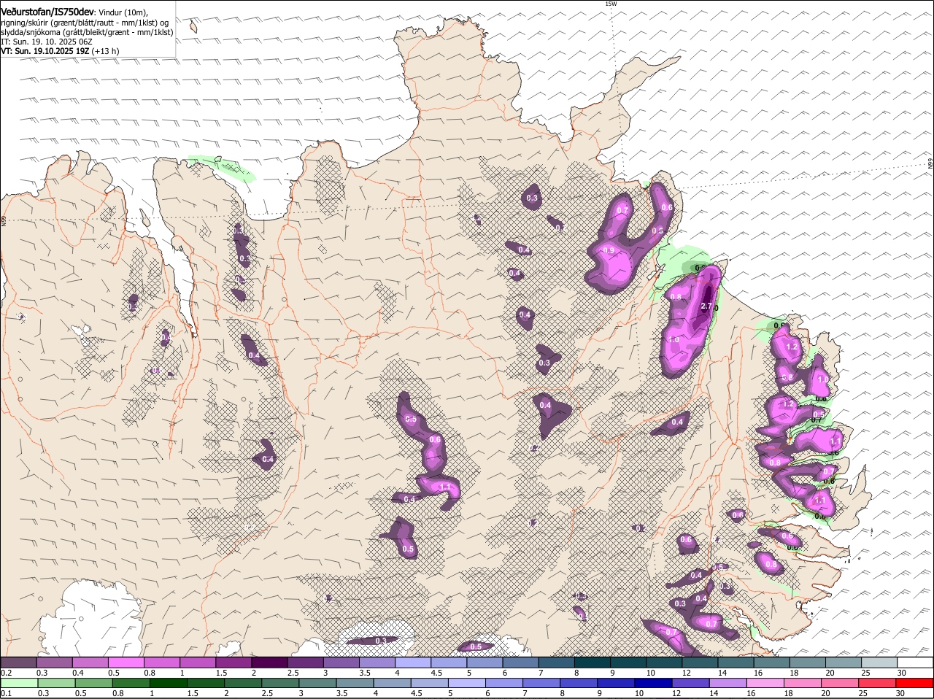Viewport: 934px width, 699px height.
Task: Pick light pink lower swatch between 16 and 18
Action: click(765, 683)
